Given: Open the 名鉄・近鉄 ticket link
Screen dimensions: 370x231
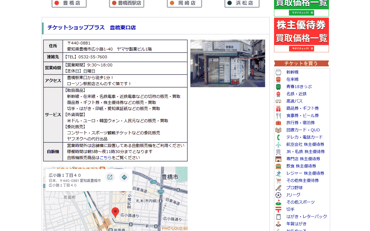Looking at the screenshot, I should tap(296, 94).
